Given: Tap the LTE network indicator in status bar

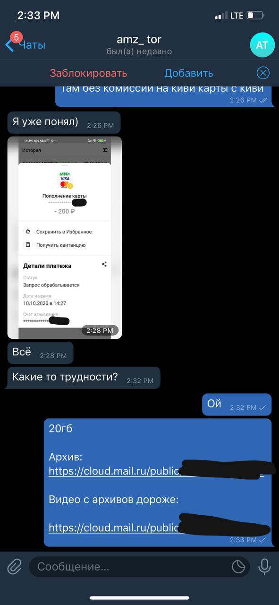Looking at the screenshot, I should point(237,16).
